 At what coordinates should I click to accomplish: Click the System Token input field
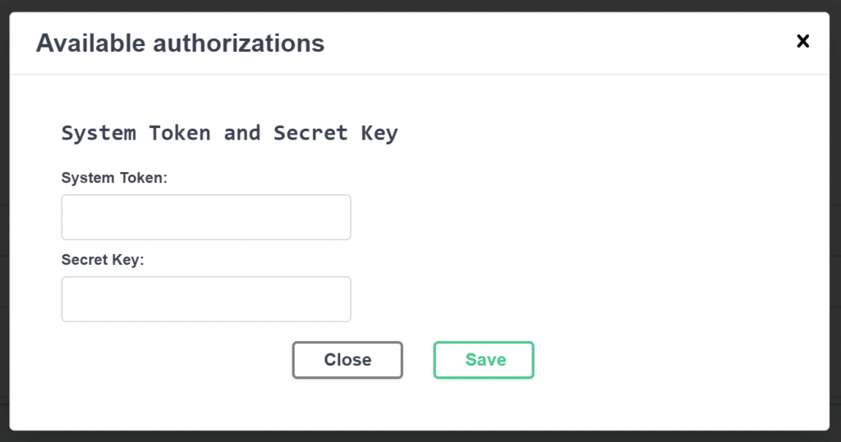tap(206, 217)
